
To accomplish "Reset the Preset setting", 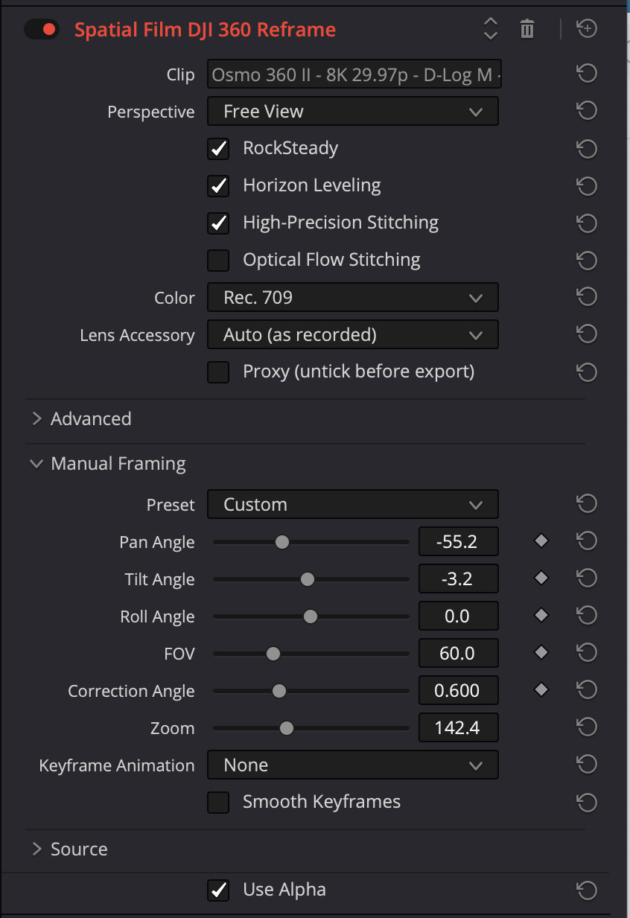I will [587, 504].
